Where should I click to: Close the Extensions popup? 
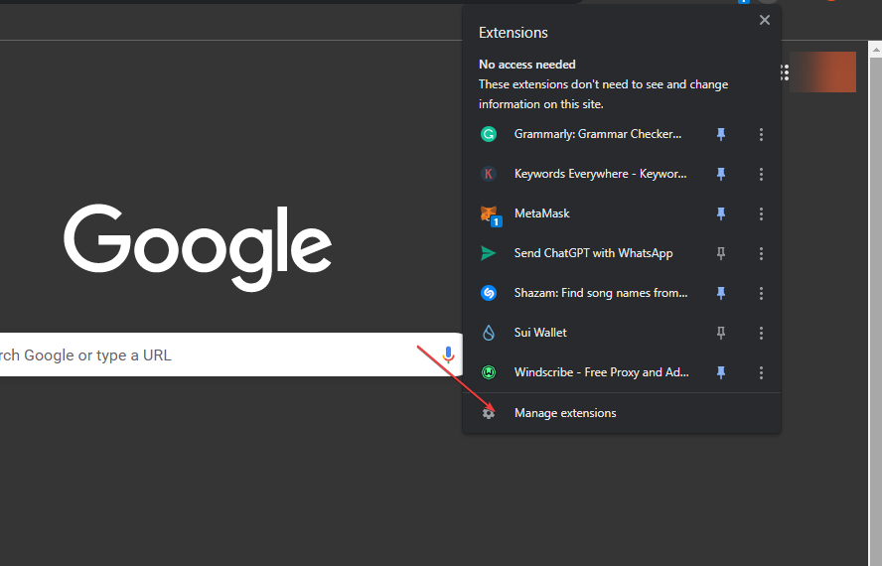coord(765,20)
